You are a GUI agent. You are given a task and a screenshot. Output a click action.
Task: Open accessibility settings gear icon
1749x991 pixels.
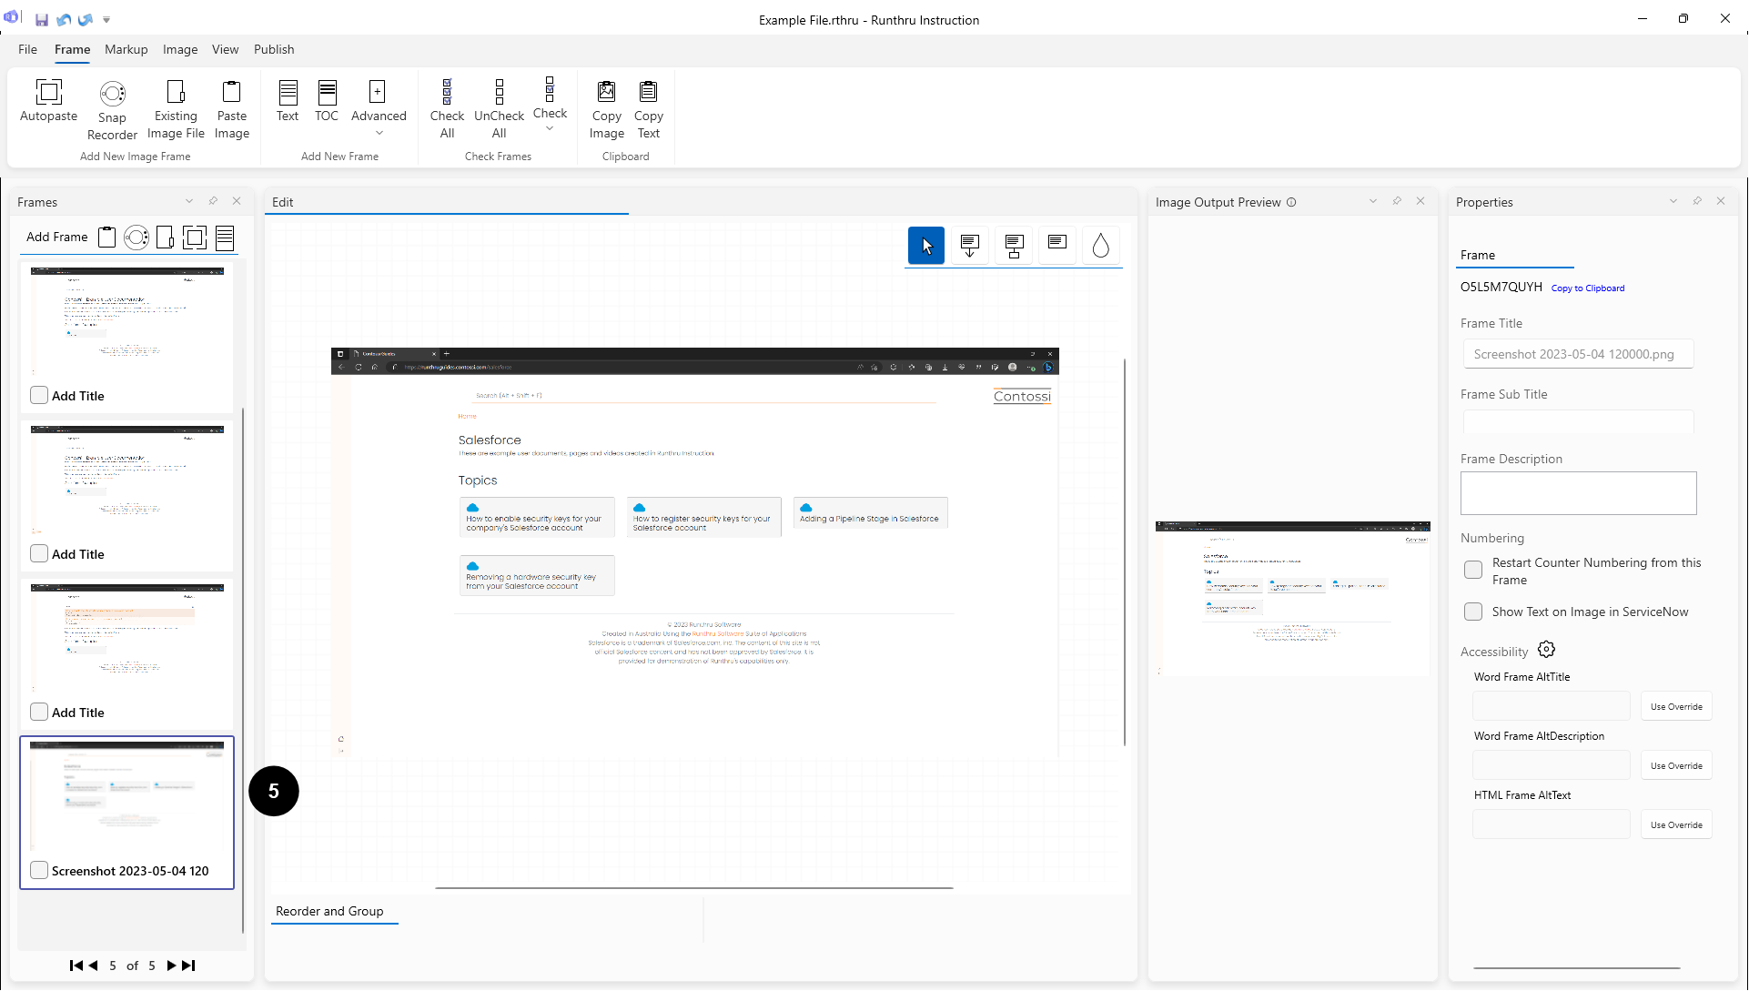tap(1546, 650)
